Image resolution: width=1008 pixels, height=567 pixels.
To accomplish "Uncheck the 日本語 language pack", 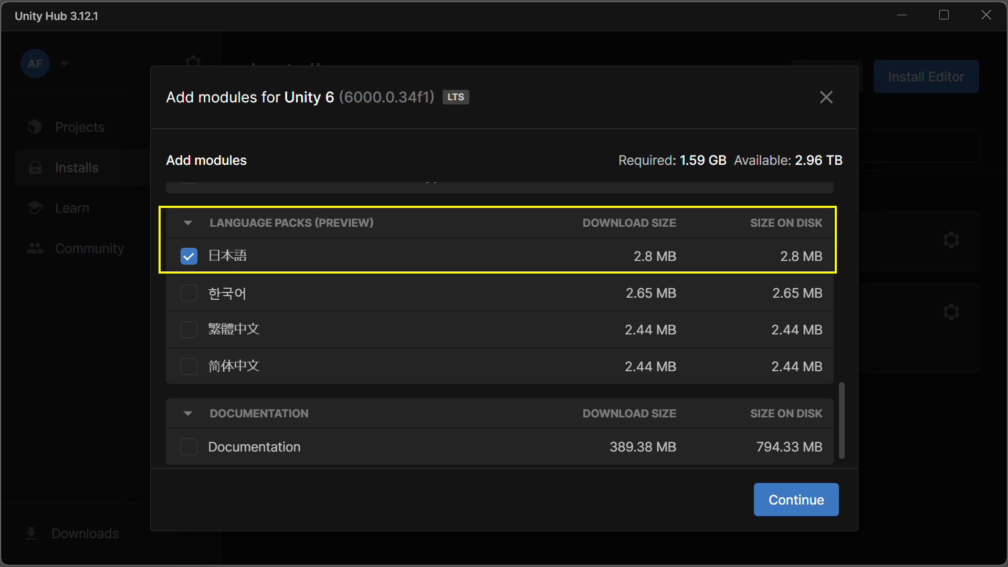I will 189,256.
